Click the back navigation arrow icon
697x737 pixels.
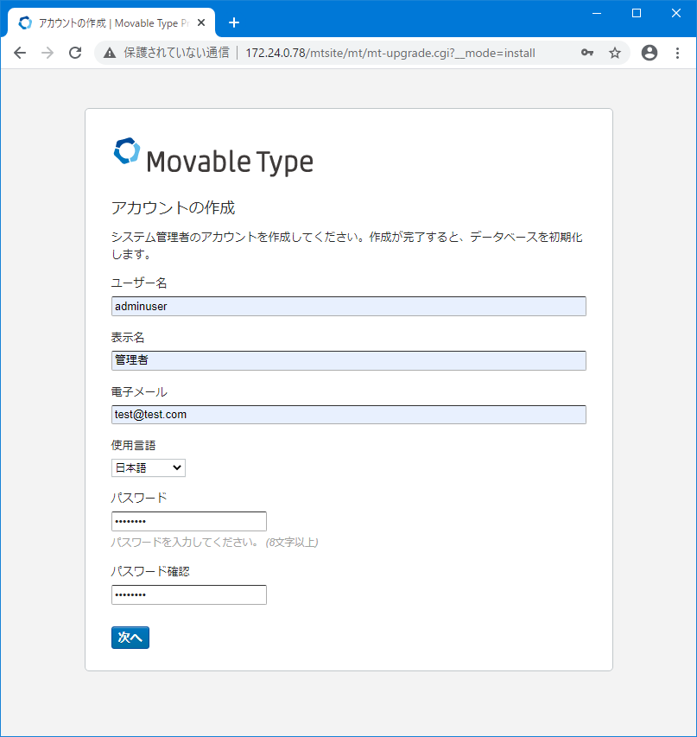(x=20, y=53)
